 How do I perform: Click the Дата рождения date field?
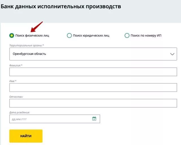(x=55, y=119)
